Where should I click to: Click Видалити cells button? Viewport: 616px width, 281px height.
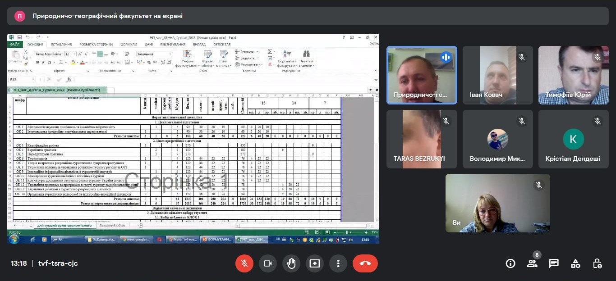click(x=247, y=58)
